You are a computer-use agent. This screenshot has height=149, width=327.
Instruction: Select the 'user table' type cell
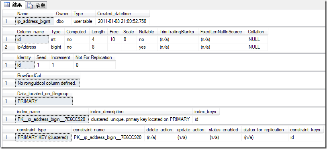(x=84, y=21)
